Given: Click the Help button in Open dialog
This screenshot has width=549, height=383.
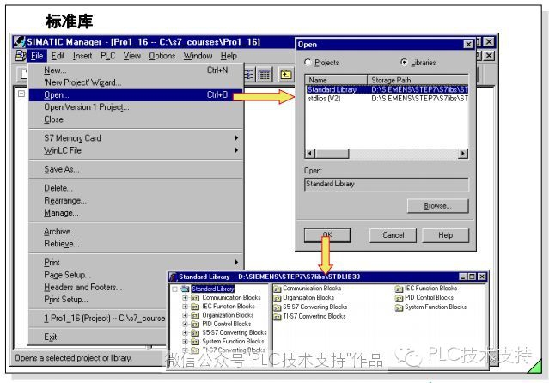Looking at the screenshot, I should pos(445,235).
